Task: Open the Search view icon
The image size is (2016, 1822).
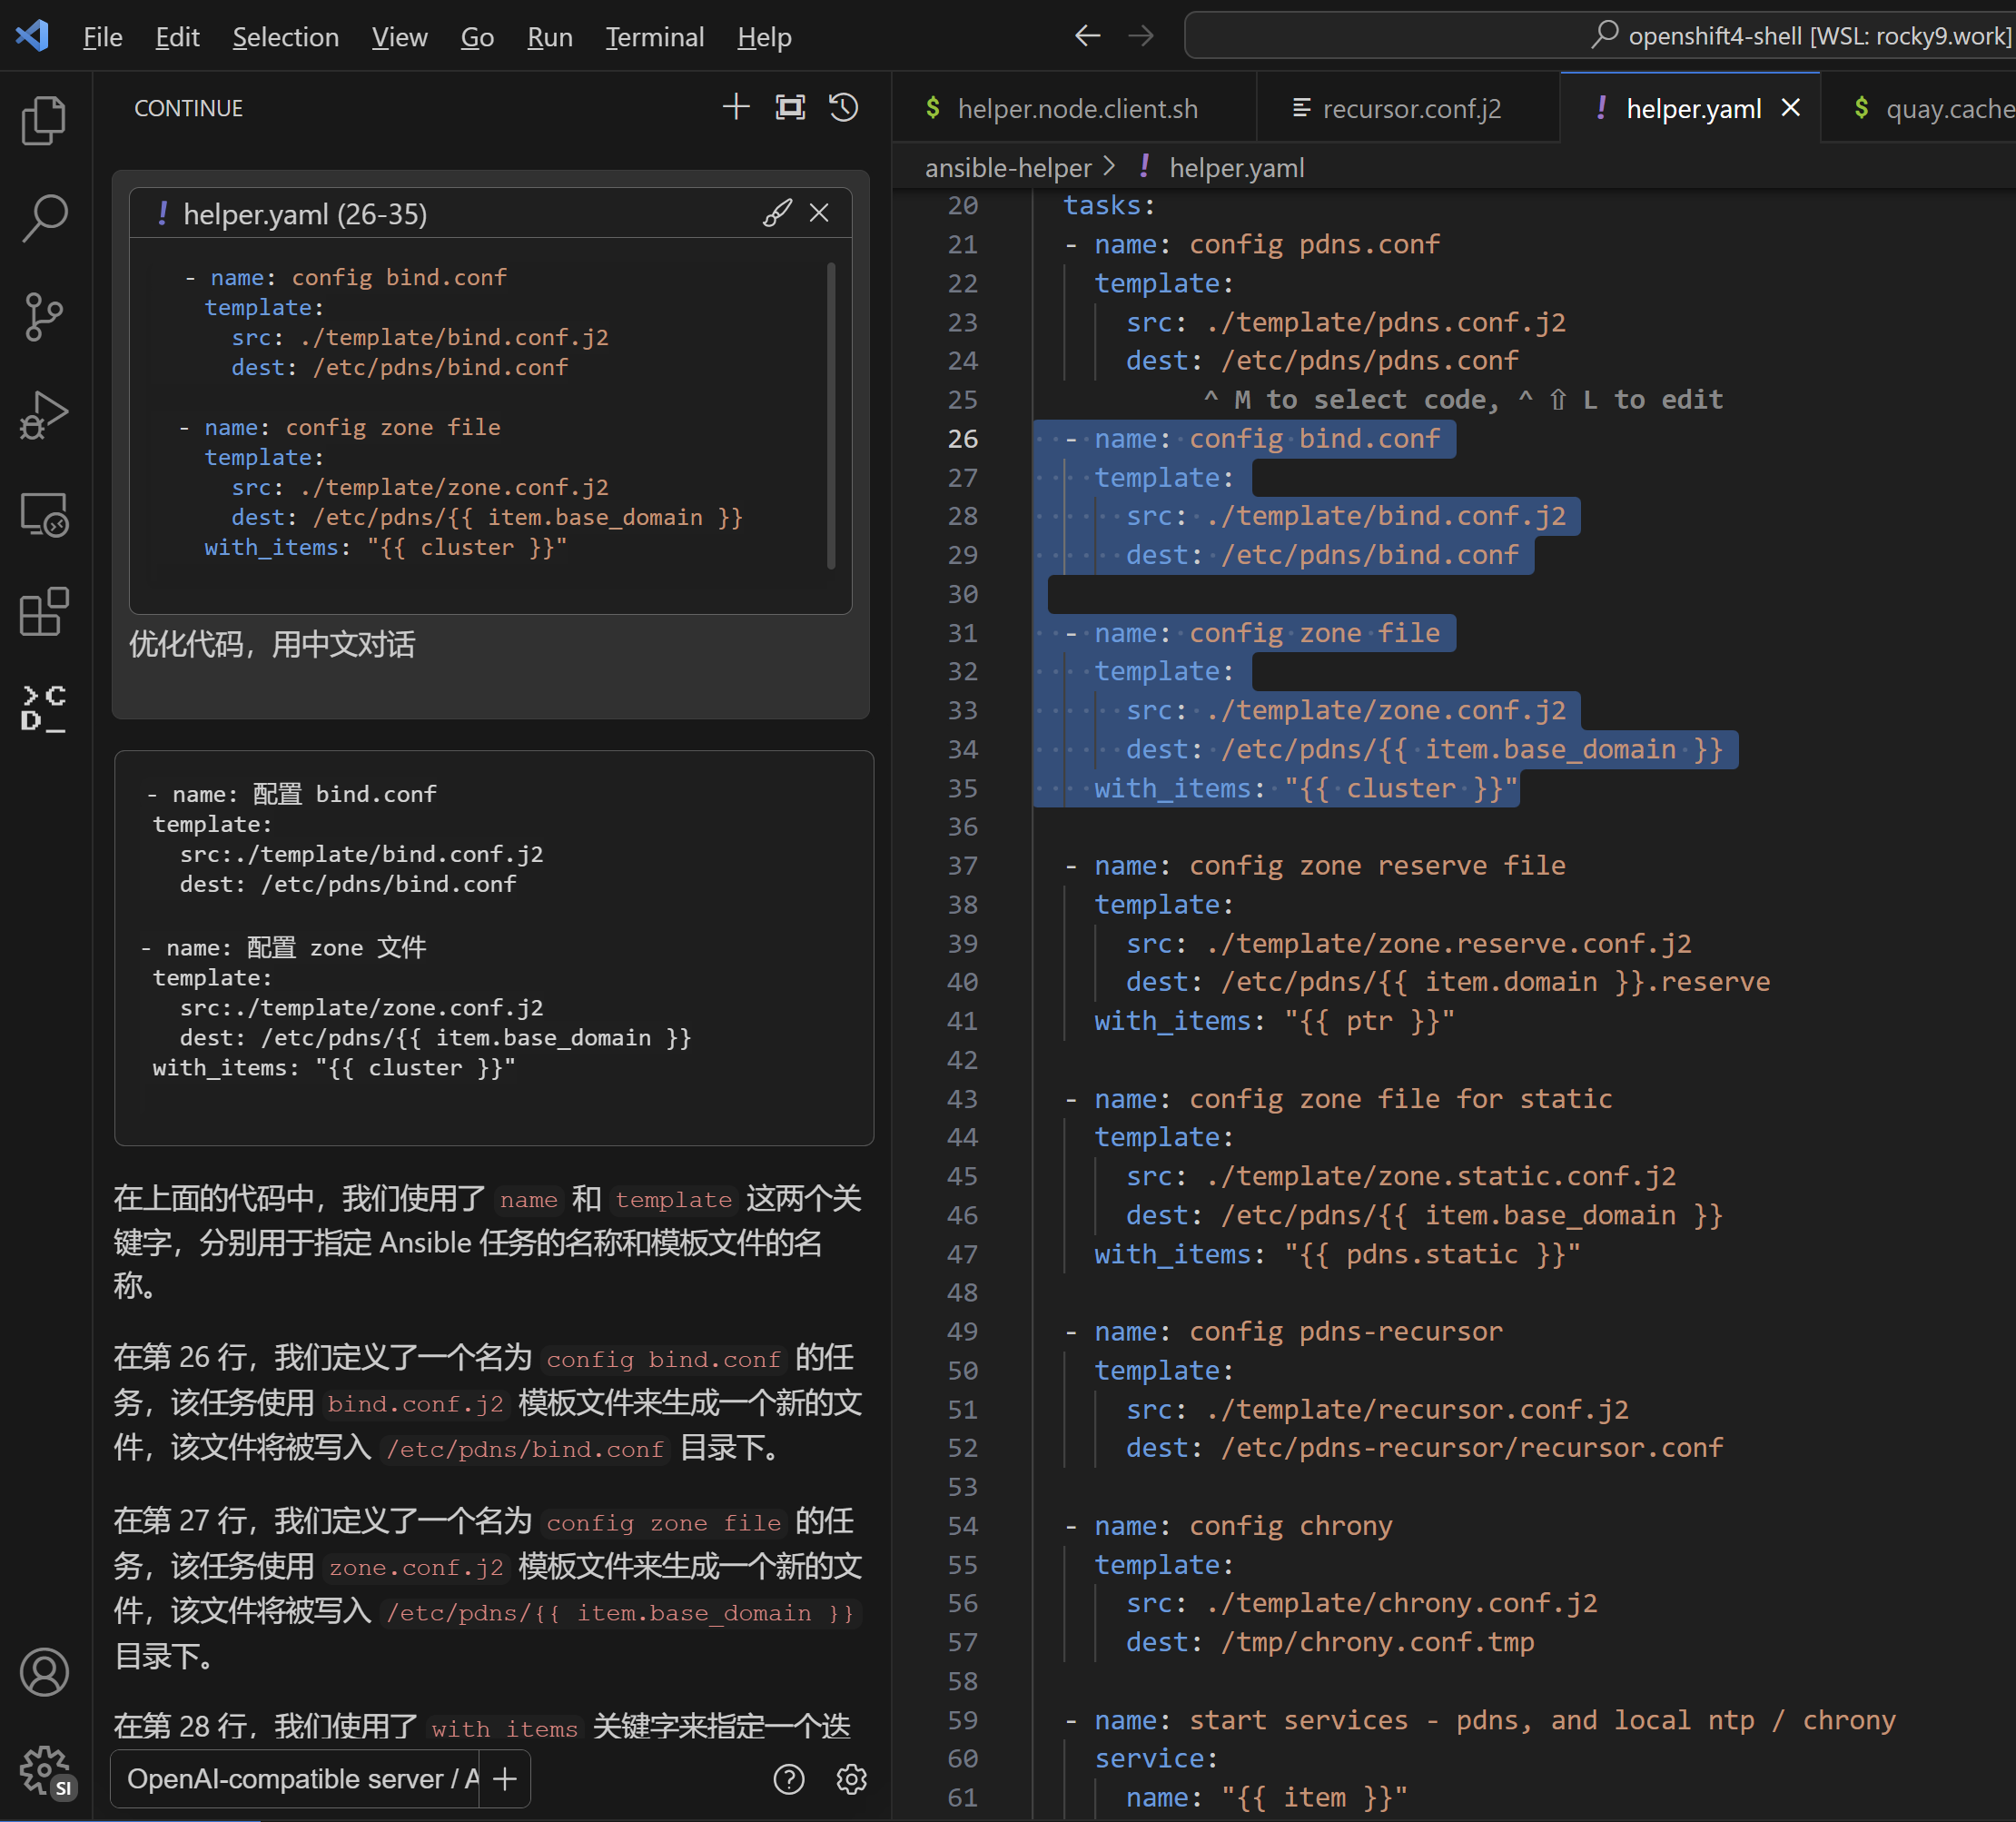Action: coord(44,218)
